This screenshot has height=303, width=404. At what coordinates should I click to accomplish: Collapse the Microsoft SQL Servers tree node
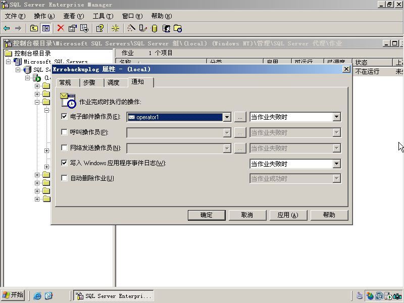[9, 62]
